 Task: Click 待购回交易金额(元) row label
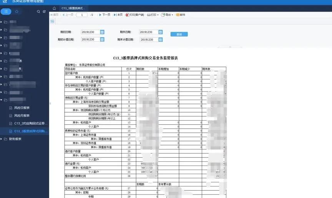[76, 97]
